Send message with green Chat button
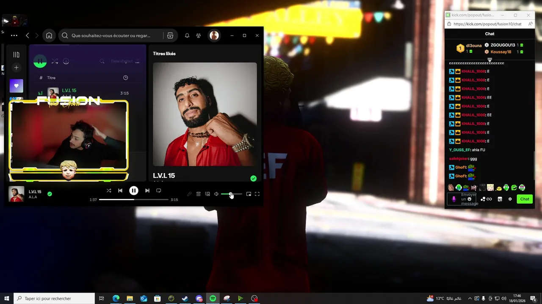This screenshot has height=304, width=542. (x=525, y=199)
